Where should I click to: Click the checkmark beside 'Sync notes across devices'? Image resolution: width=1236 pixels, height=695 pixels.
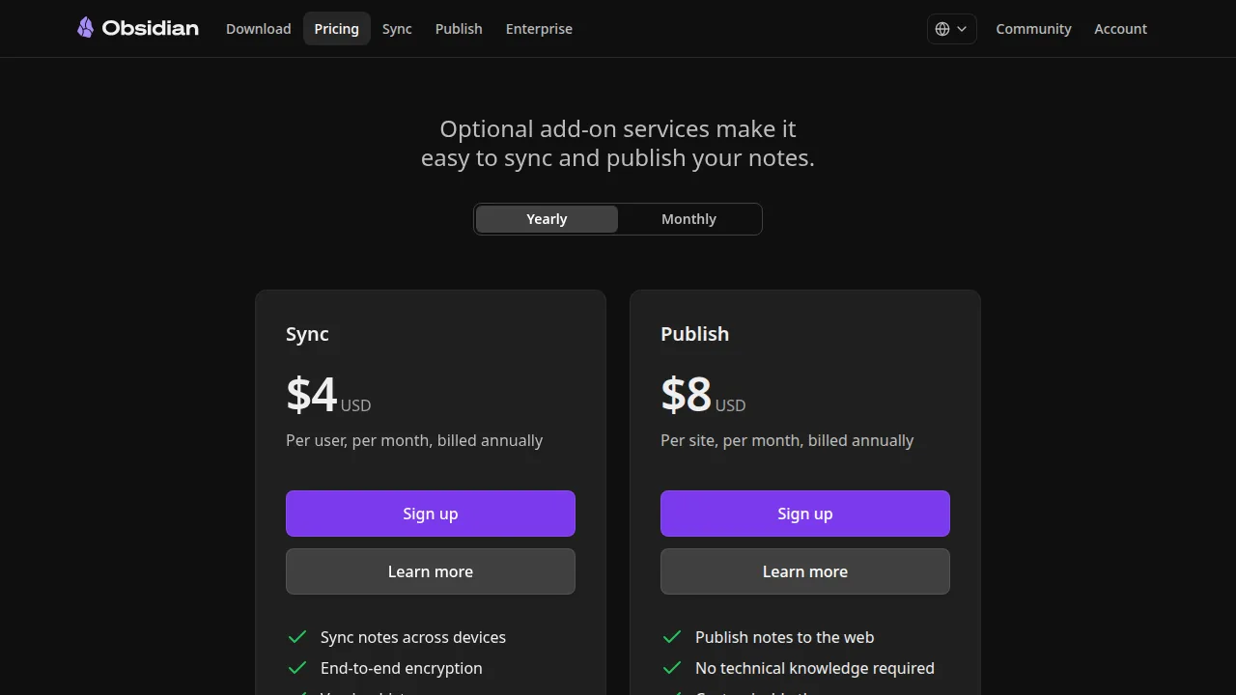pyautogui.click(x=297, y=637)
